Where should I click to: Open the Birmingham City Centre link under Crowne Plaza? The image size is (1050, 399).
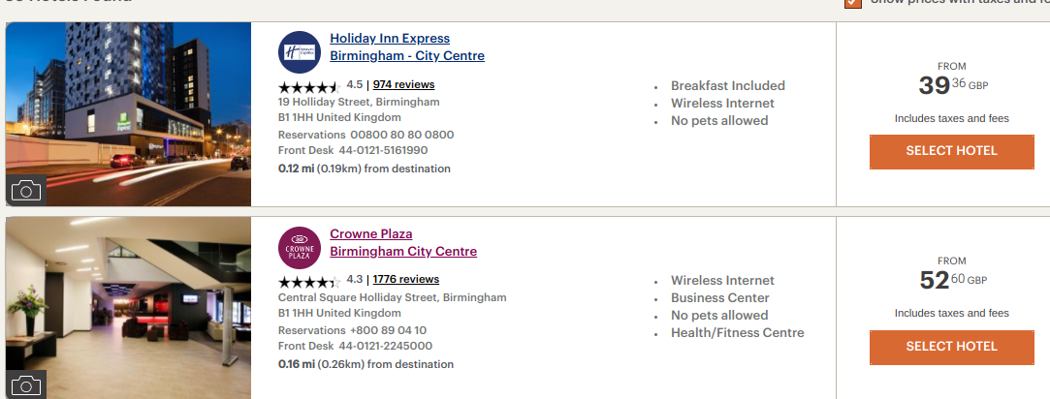403,252
